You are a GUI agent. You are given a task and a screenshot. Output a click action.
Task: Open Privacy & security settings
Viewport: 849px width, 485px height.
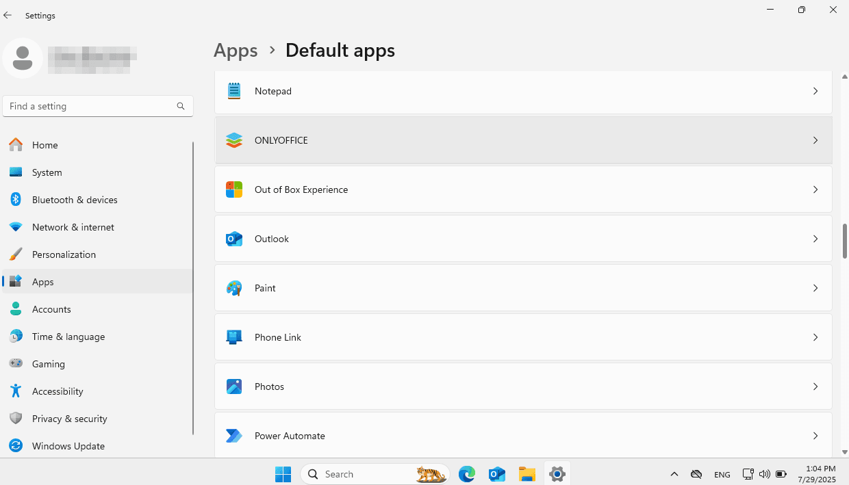(x=97, y=419)
